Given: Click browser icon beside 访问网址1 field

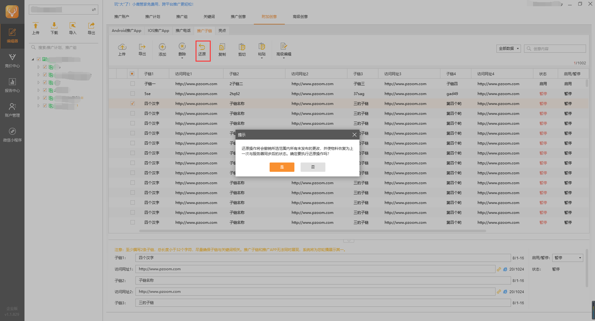Looking at the screenshot, I should click(505, 269).
